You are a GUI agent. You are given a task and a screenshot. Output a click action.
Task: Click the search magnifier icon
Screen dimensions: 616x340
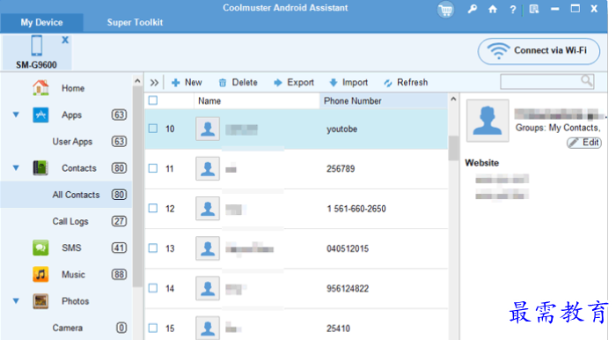[x=587, y=81]
